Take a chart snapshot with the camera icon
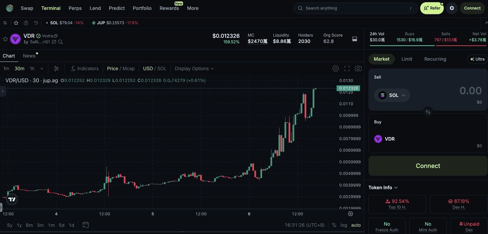 click(x=358, y=69)
